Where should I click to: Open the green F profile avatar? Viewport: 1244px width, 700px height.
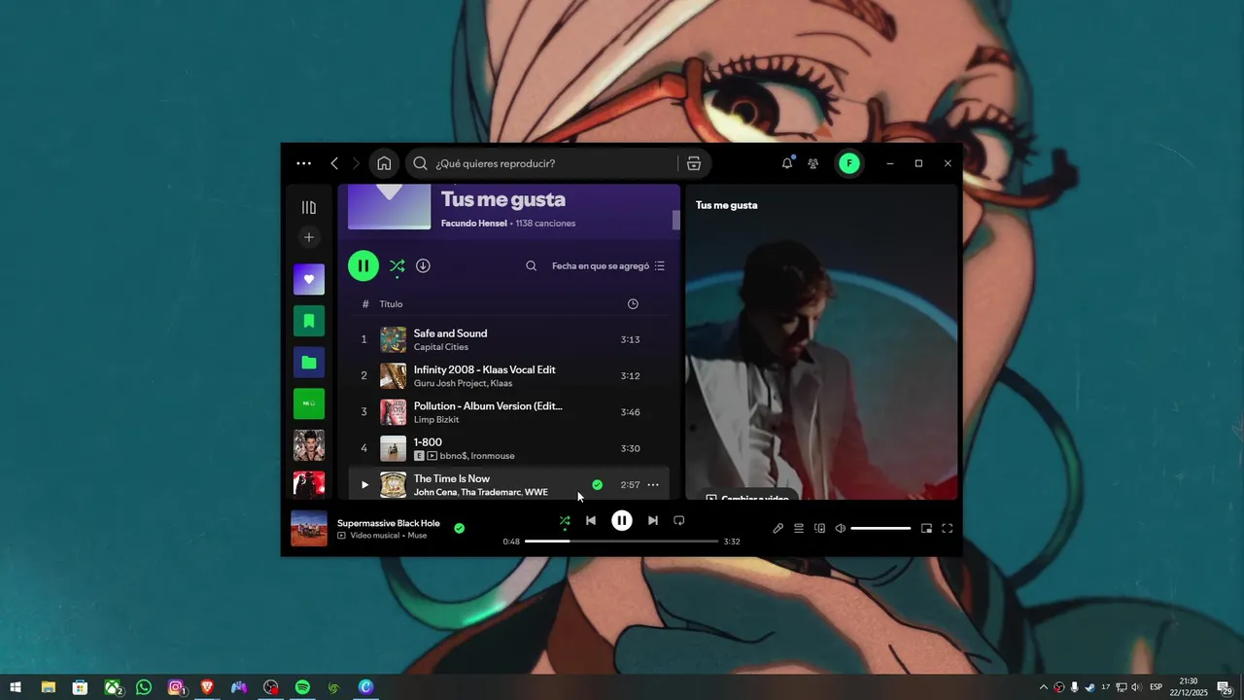coord(849,163)
